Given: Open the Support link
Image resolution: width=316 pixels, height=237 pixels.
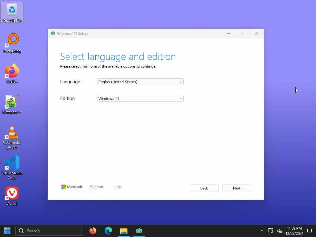Looking at the screenshot, I should [97, 187].
